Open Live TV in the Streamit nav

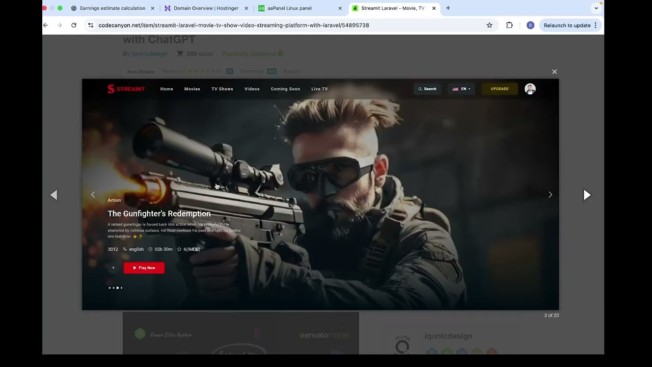[x=319, y=89]
